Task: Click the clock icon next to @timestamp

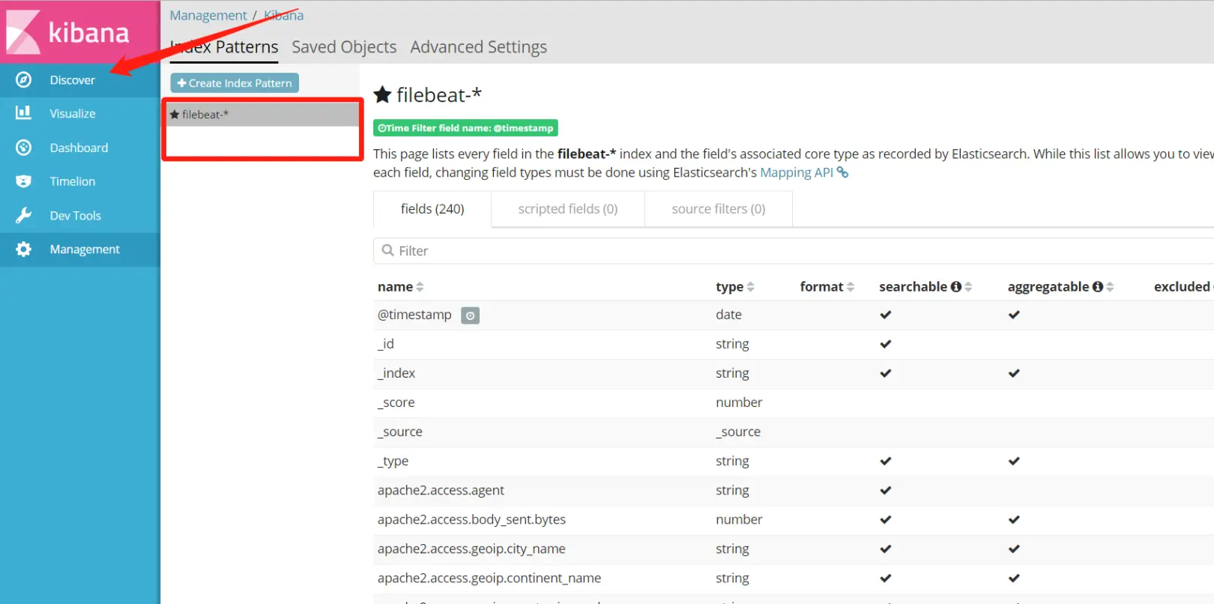Action: click(x=470, y=315)
